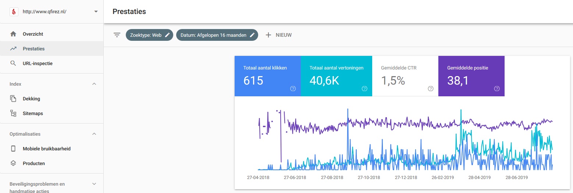573x193 pixels.
Task: Toggle the Totaal aantal klikken metric card
Action: (268, 76)
